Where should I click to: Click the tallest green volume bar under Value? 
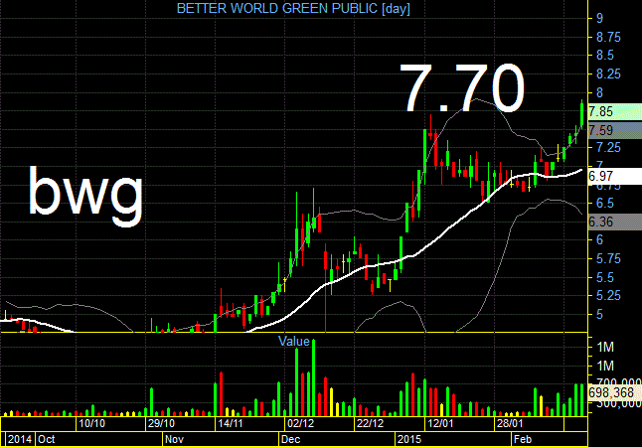pos(314,377)
